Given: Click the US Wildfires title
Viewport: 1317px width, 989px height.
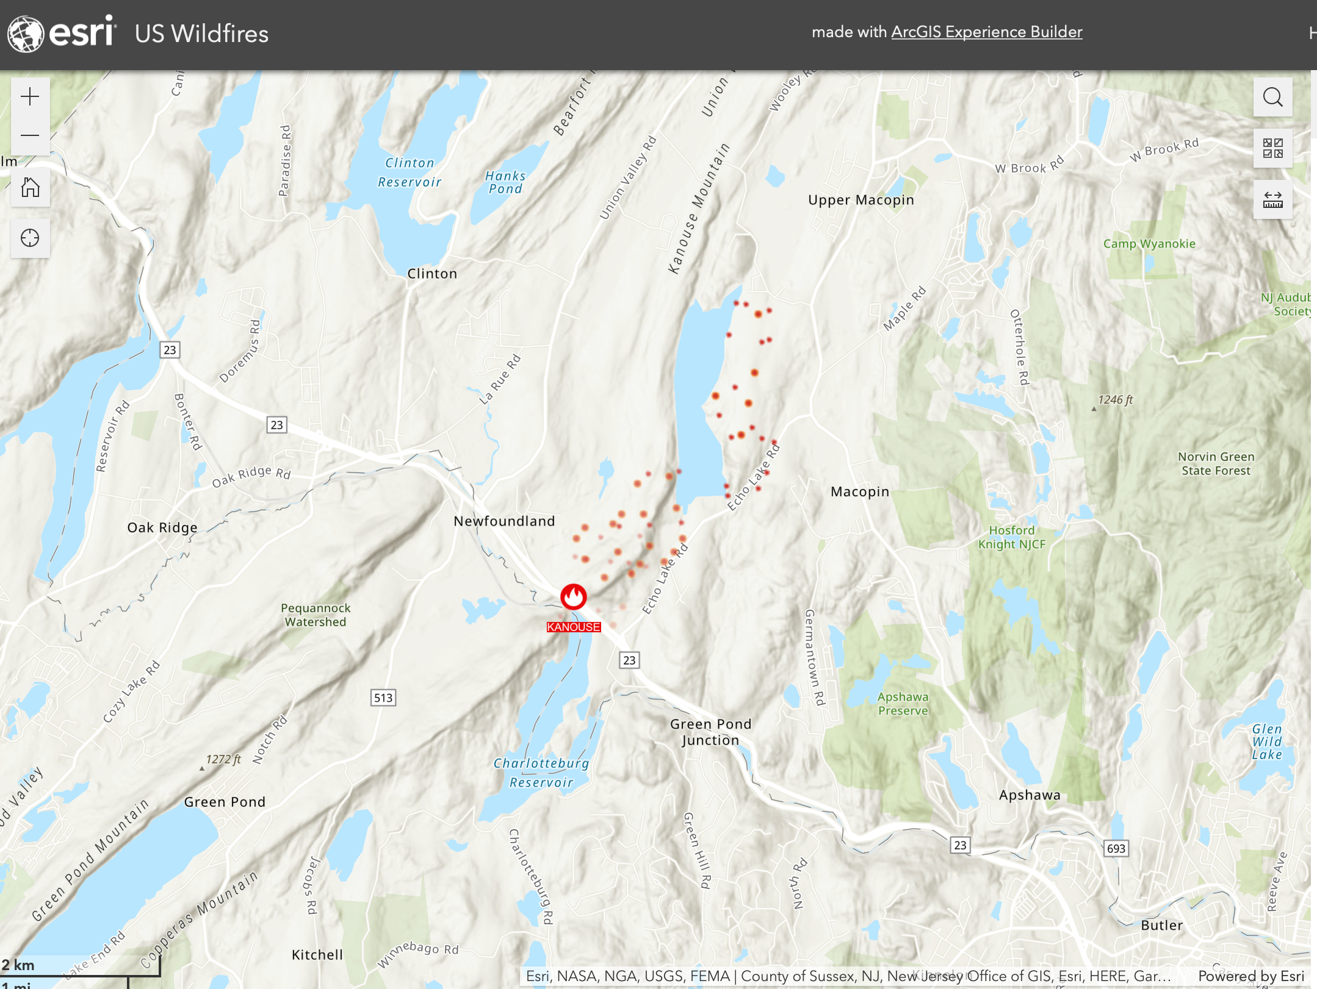Looking at the screenshot, I should pos(201,34).
